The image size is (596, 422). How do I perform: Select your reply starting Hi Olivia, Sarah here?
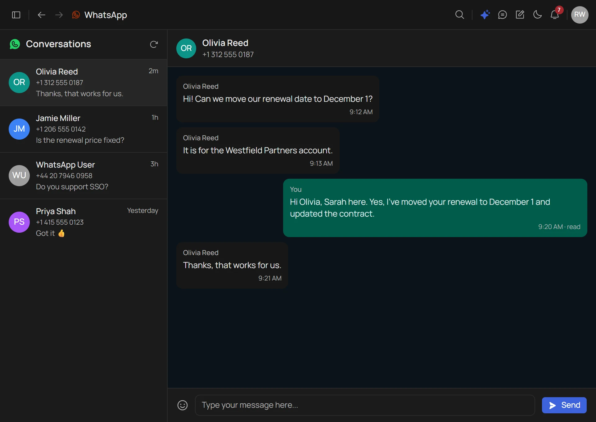[435, 208]
